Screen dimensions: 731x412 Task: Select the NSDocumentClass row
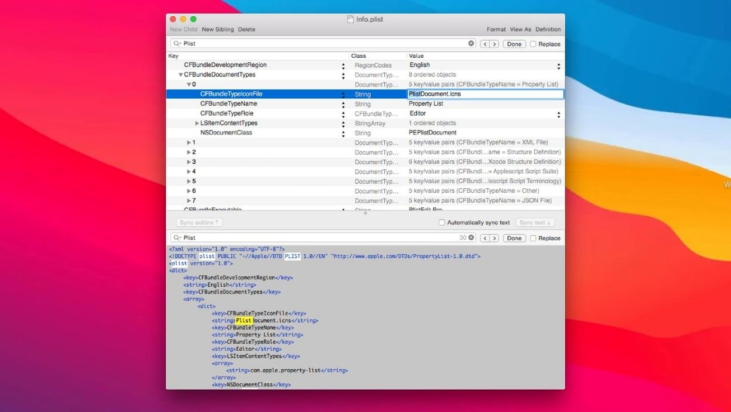pyautogui.click(x=365, y=133)
